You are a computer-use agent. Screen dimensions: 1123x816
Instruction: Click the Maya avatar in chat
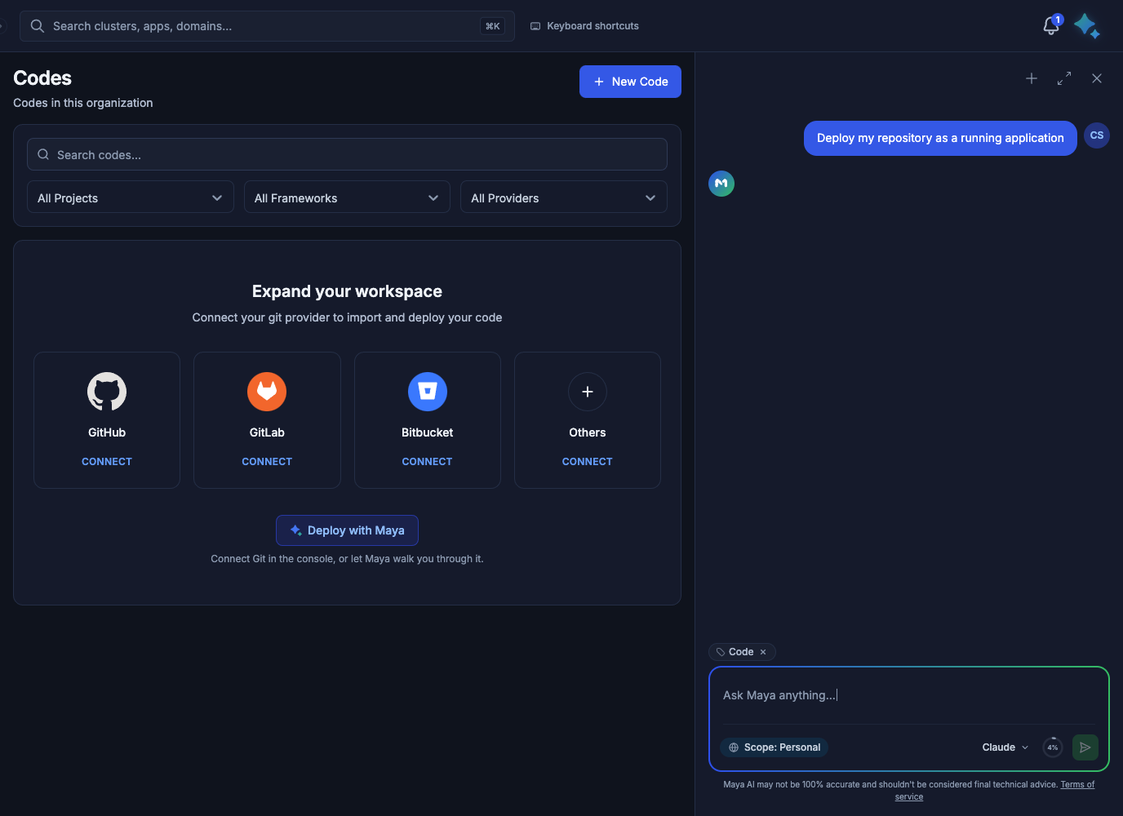click(721, 184)
